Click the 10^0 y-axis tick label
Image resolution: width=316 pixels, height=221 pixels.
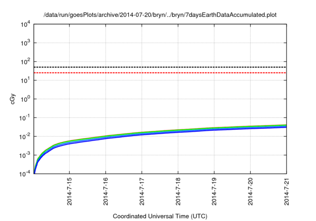pos(25,99)
